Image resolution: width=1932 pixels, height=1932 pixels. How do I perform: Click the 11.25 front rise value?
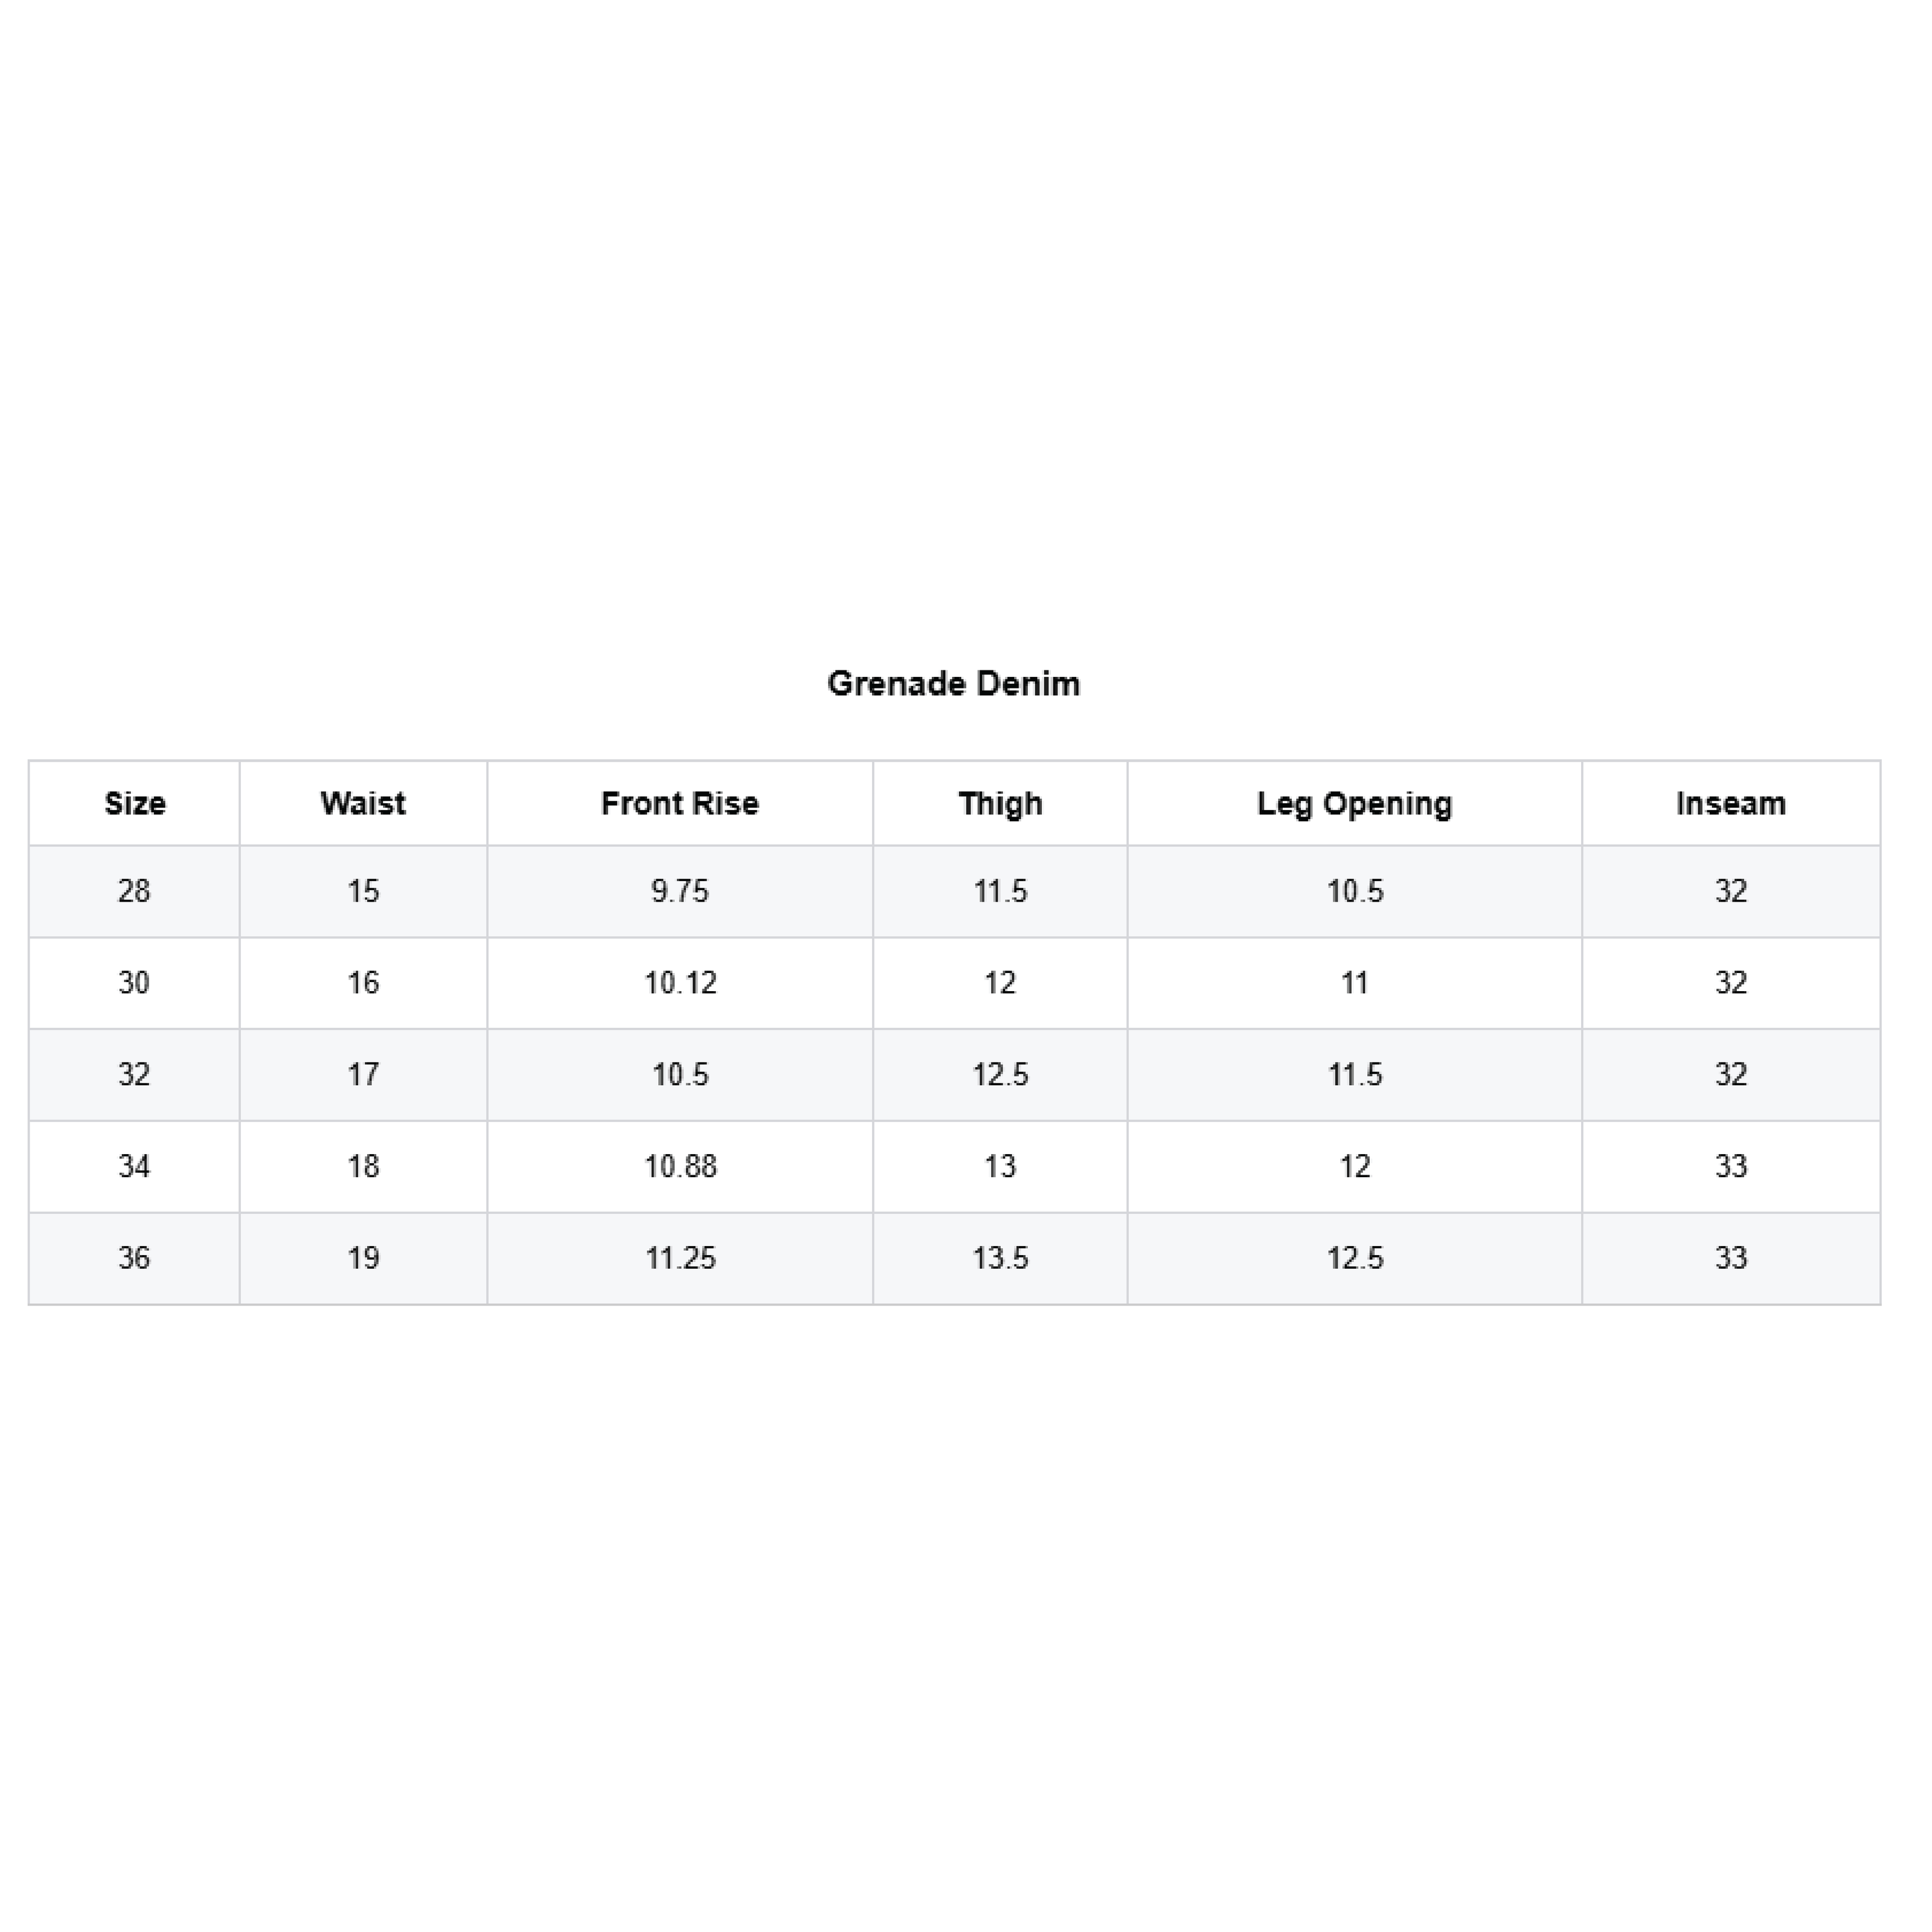(x=680, y=1258)
